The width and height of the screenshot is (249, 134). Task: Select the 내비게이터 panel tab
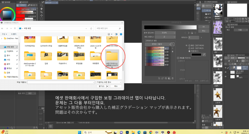pos(232,2)
